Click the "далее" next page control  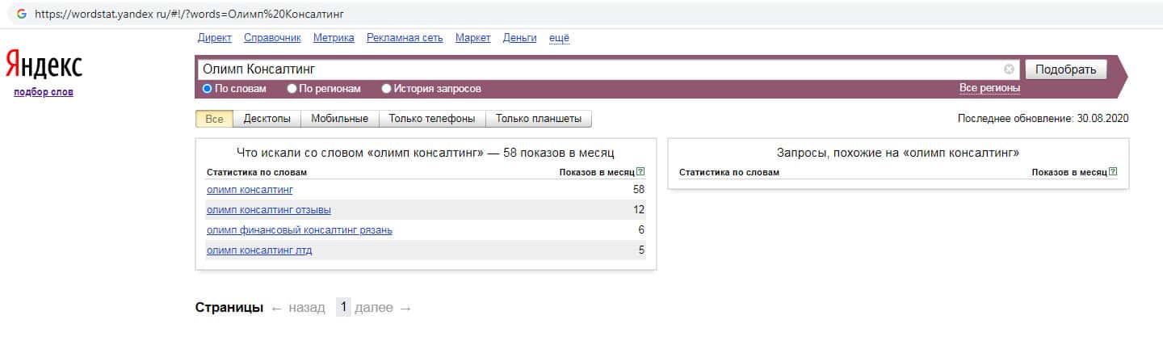[382, 308]
